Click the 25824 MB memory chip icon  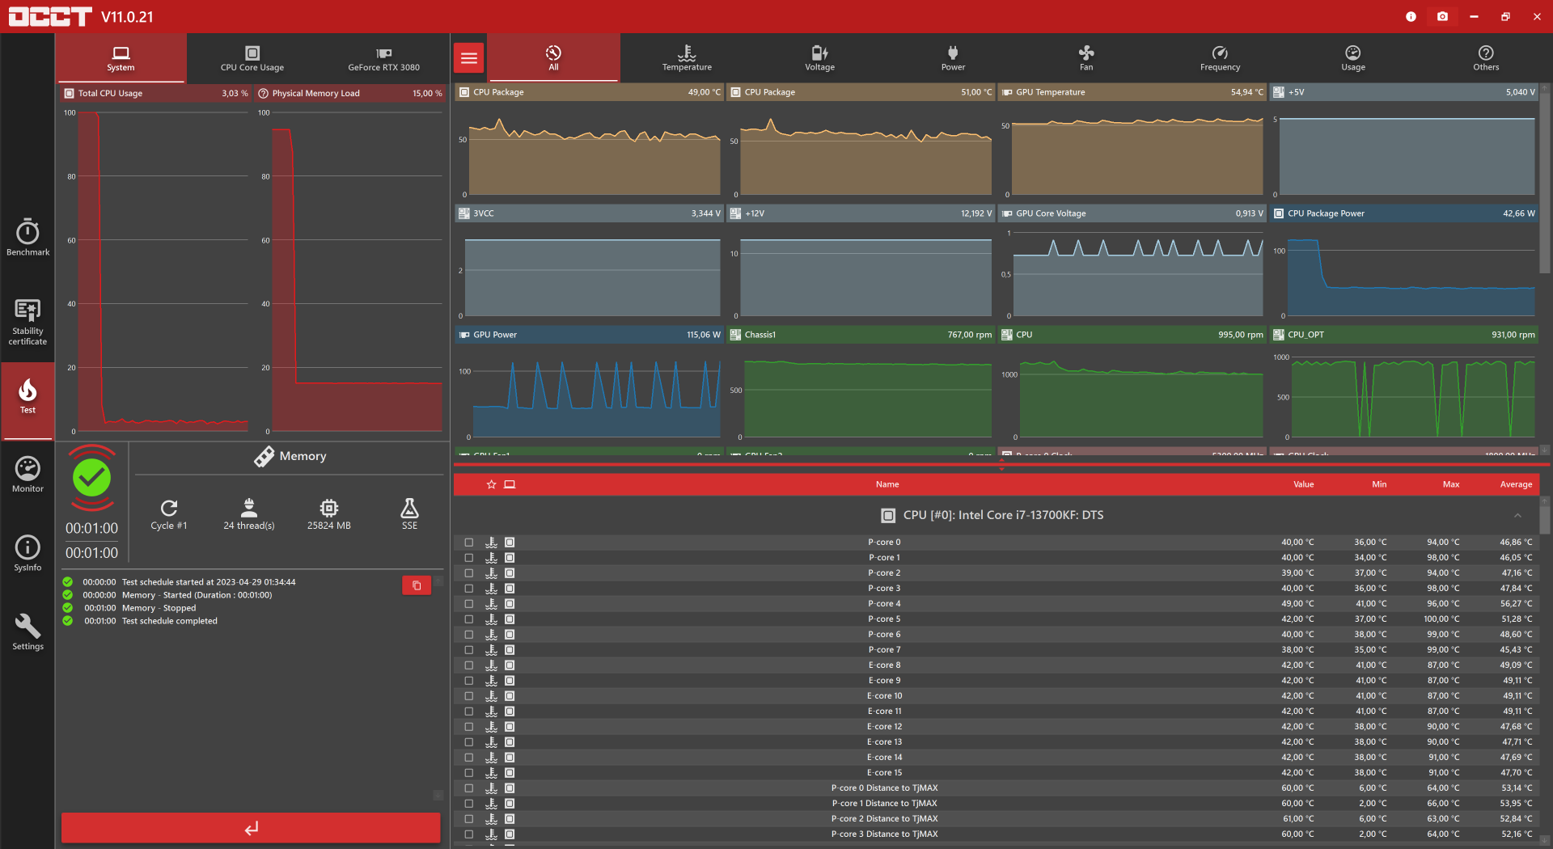(329, 508)
